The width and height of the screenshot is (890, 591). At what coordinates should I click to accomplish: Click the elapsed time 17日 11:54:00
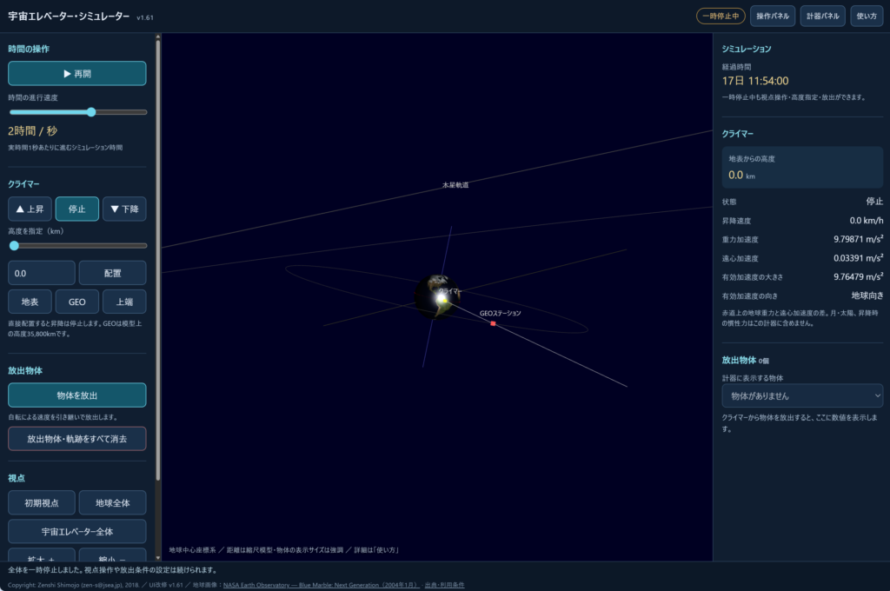coord(755,81)
